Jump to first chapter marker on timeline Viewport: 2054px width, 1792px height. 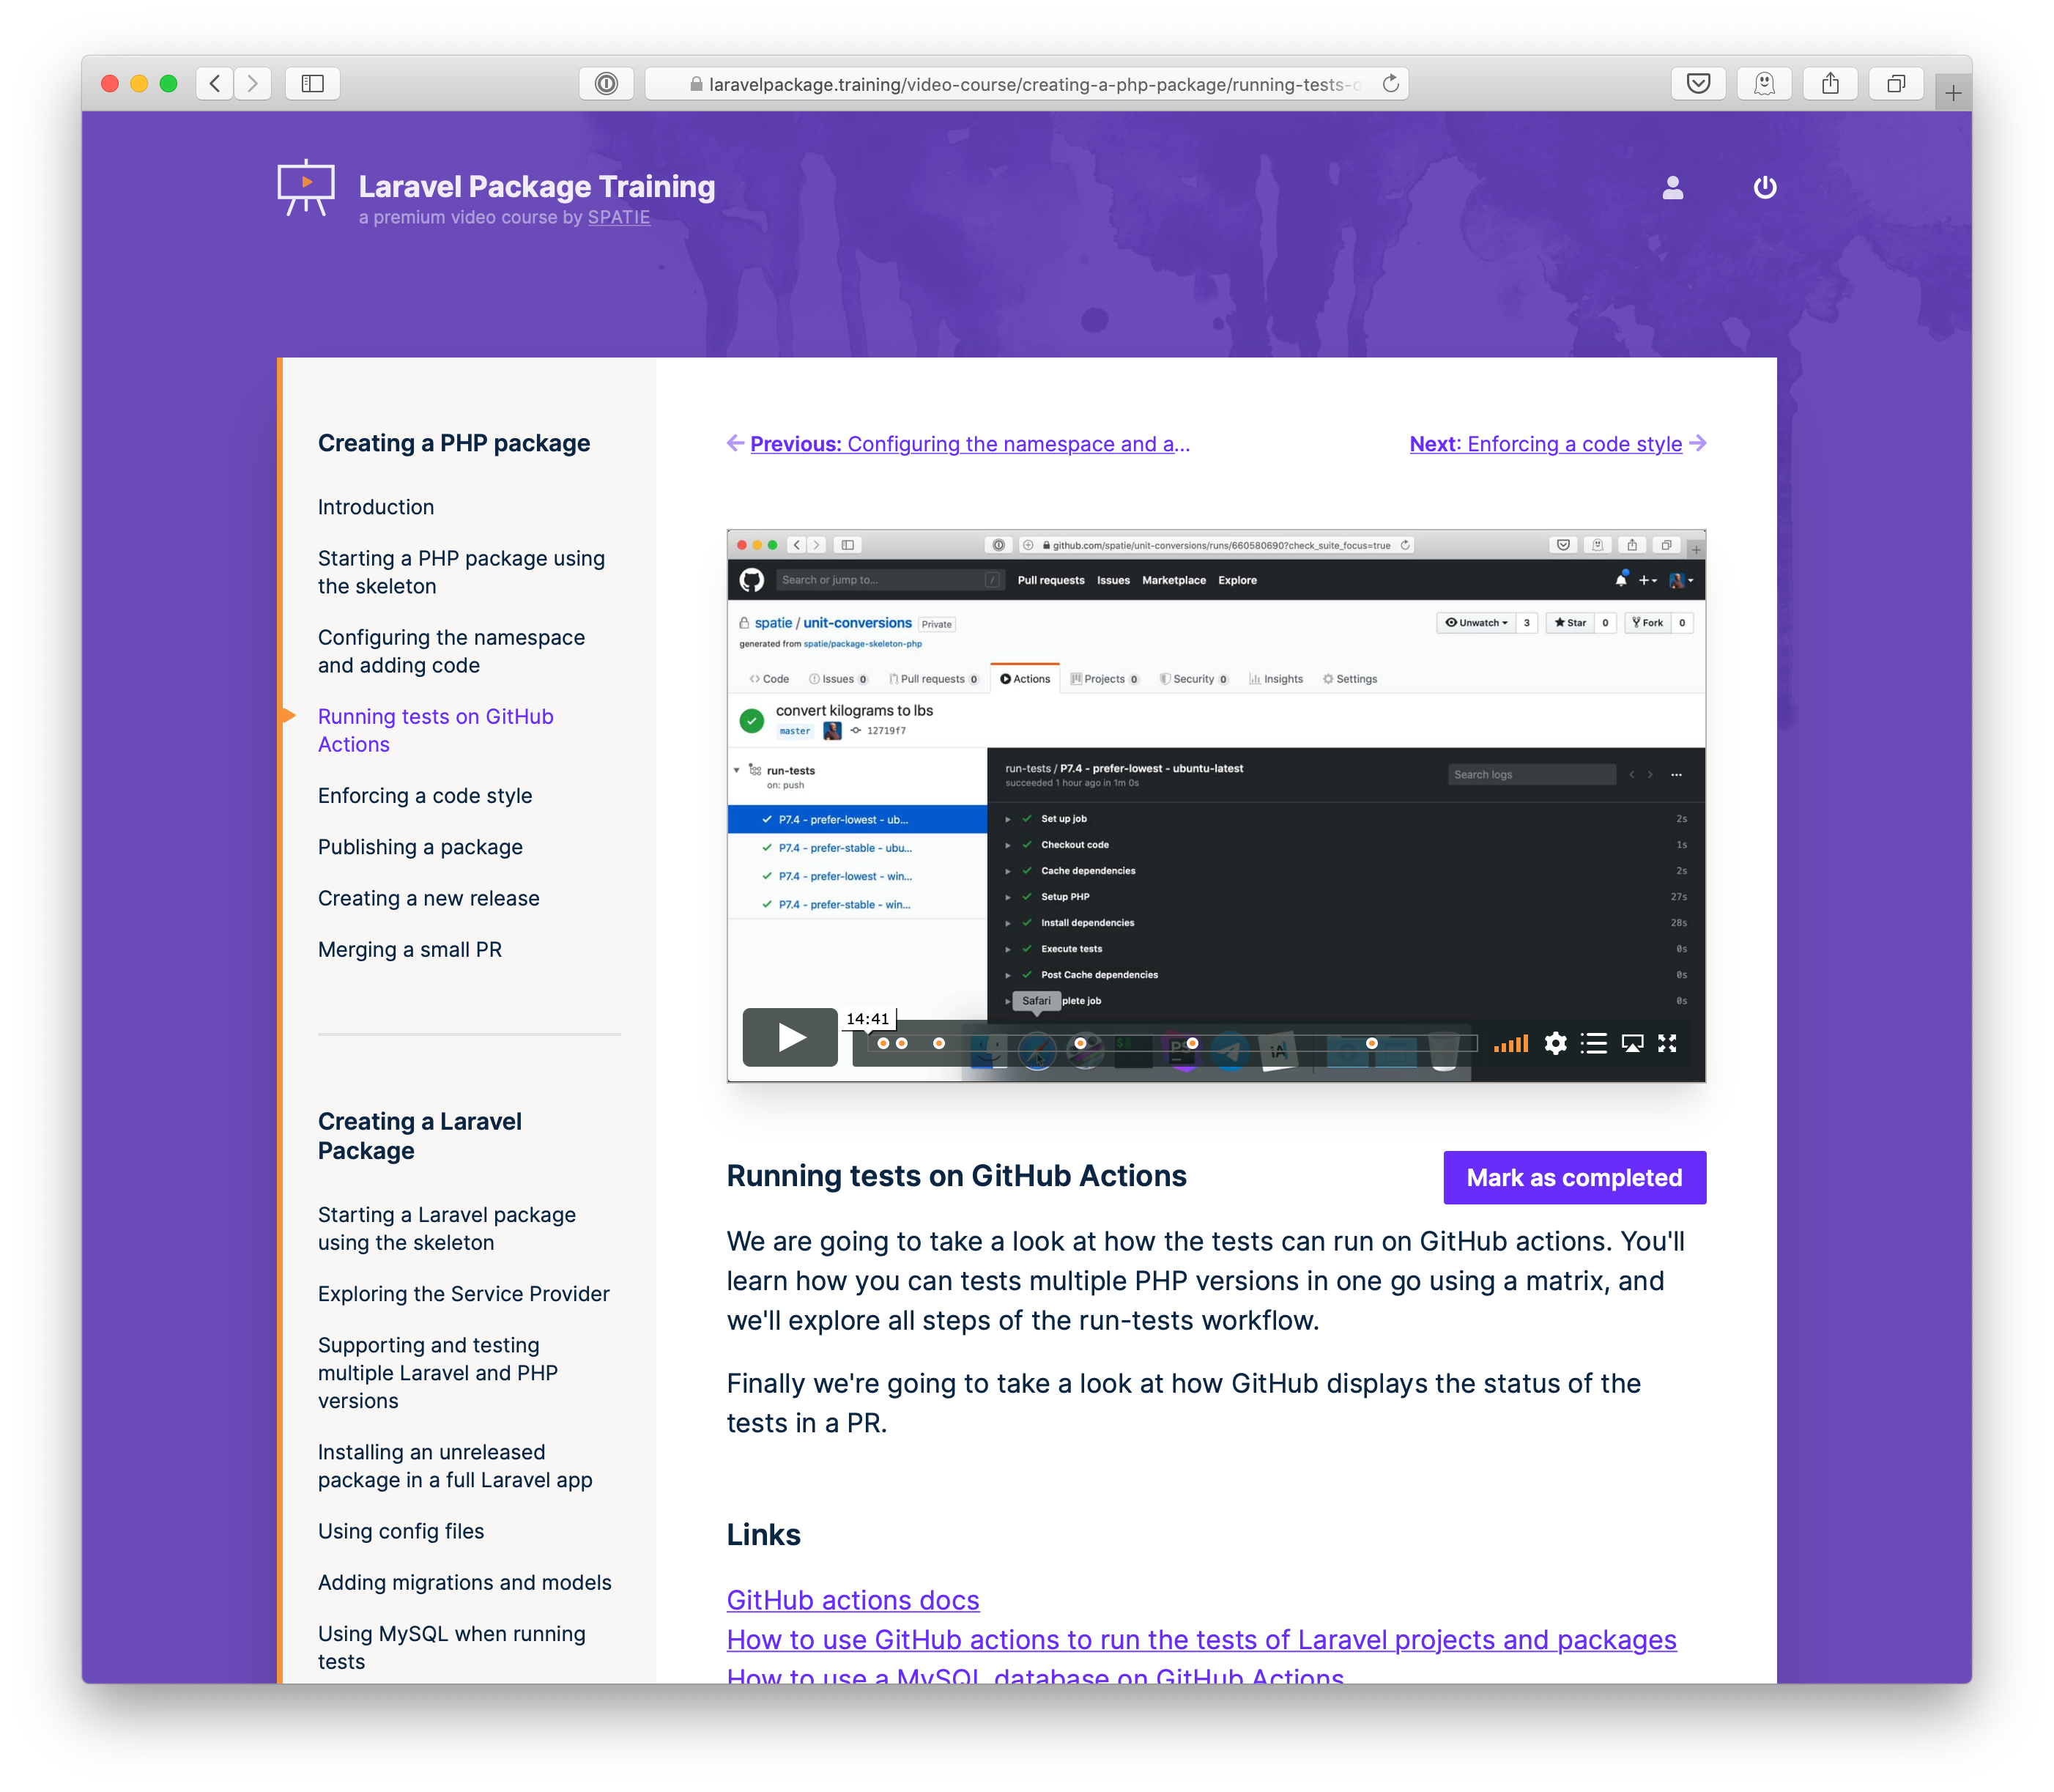(x=883, y=1044)
